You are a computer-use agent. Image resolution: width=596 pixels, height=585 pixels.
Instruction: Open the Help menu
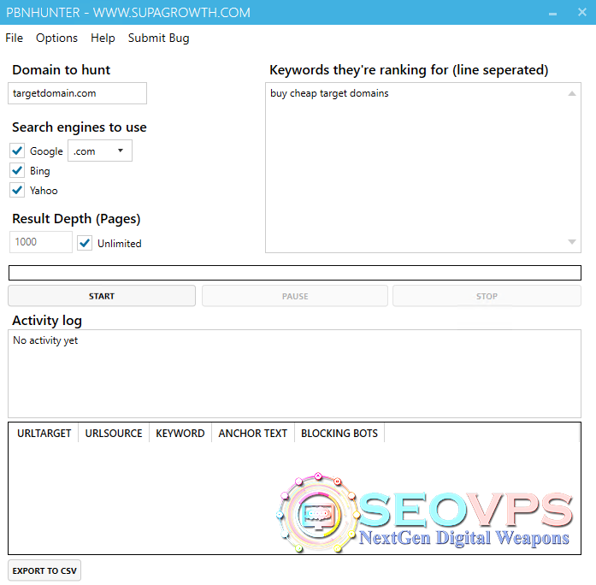point(103,38)
